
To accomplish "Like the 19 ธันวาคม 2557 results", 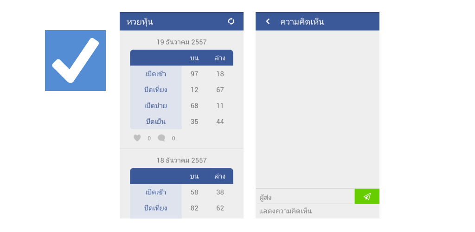I will pyautogui.click(x=137, y=138).
